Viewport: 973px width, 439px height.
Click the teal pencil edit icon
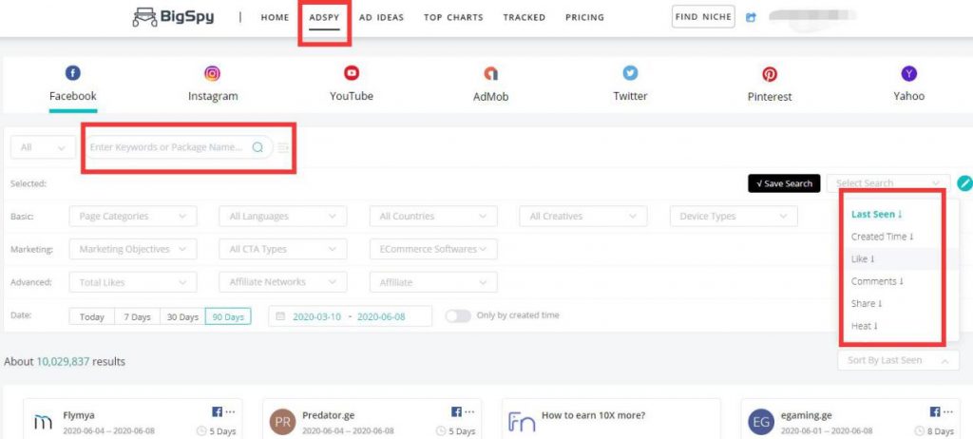[965, 183]
